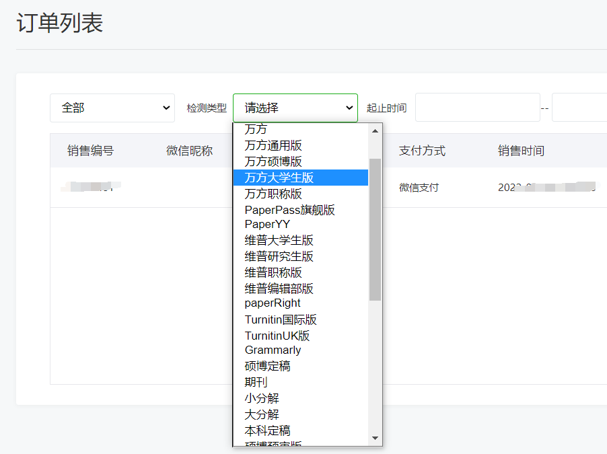Select paperRight option
This screenshot has width=607, height=454.
[x=301, y=303]
